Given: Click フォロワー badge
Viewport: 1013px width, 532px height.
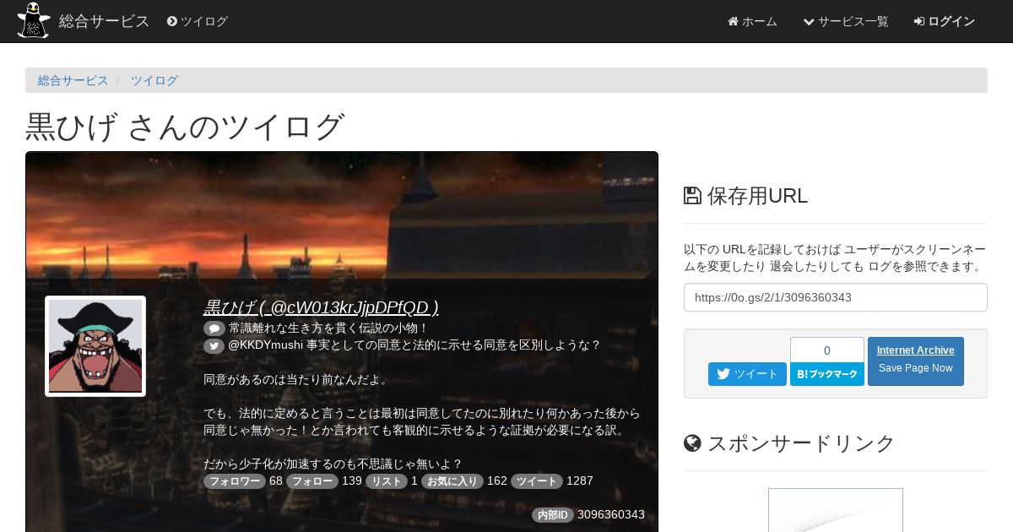Looking at the screenshot, I should (x=235, y=481).
